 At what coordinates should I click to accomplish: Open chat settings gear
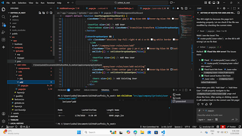pyautogui.click(x=224, y=8)
